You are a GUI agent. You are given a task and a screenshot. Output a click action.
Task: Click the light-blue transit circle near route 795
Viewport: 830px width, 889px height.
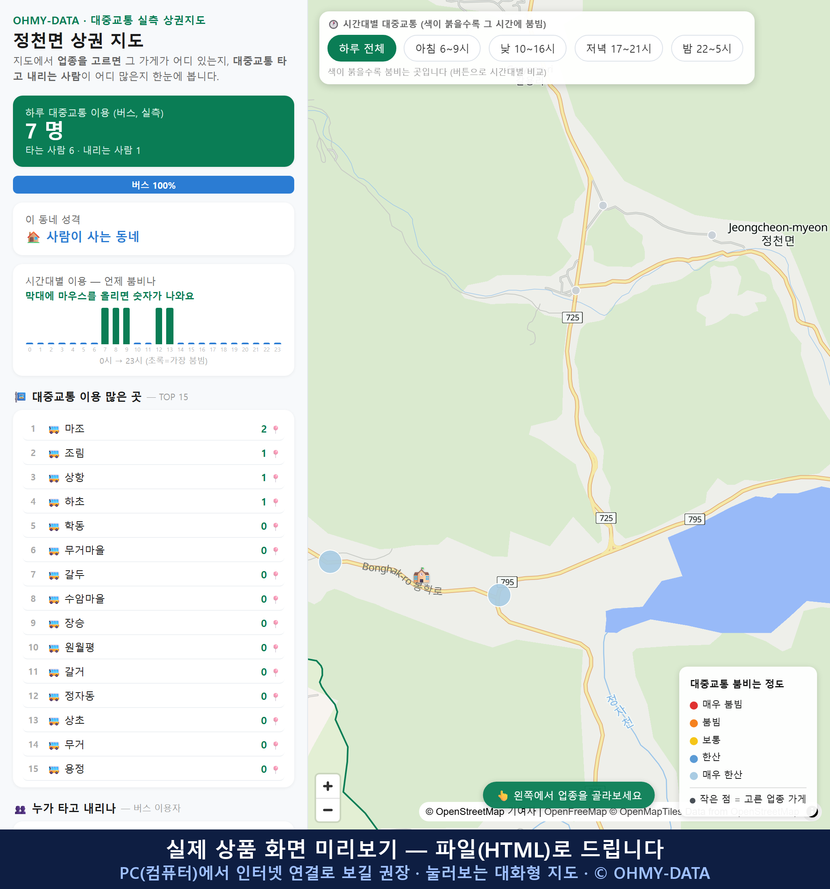pos(499,595)
